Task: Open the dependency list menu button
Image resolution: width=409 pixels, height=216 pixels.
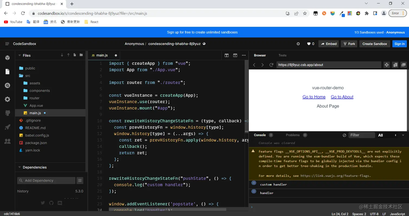Action: click(x=80, y=180)
